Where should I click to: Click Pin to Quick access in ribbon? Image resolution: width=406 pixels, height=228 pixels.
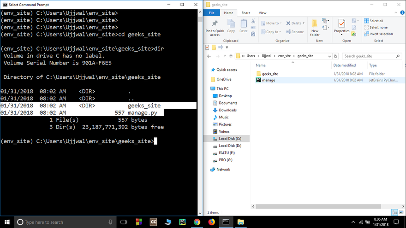pos(215,28)
